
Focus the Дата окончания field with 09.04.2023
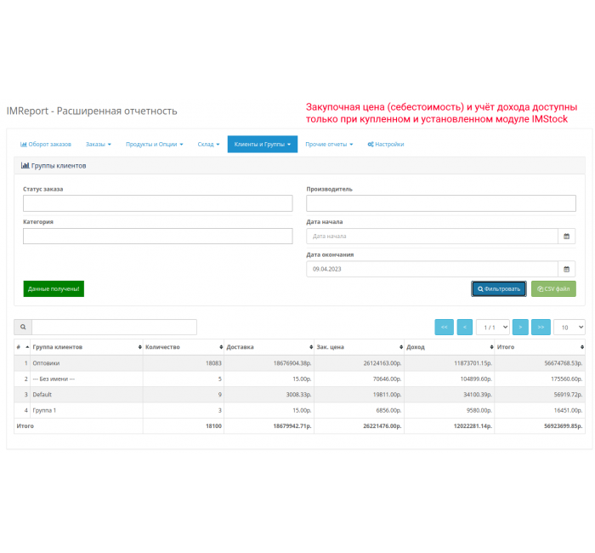[x=432, y=269]
